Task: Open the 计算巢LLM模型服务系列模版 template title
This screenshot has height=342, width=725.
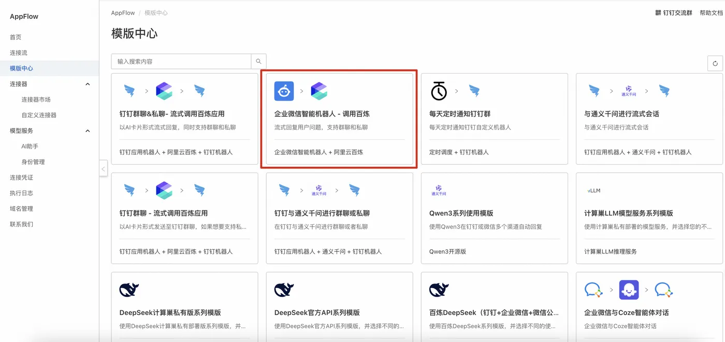Action: pos(629,213)
